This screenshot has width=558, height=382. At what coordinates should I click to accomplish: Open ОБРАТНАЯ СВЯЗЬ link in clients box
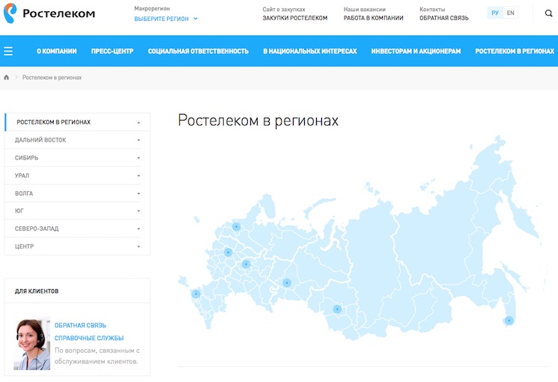point(80,325)
